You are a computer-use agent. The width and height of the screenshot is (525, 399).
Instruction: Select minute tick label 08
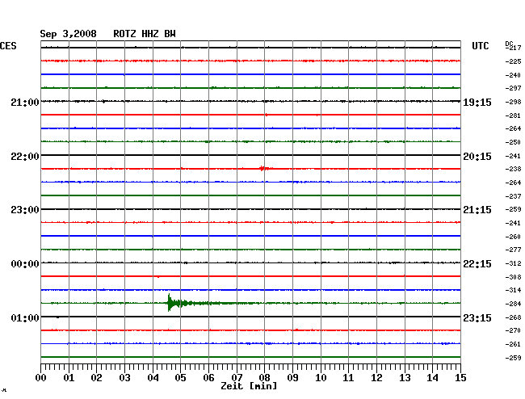264,378
